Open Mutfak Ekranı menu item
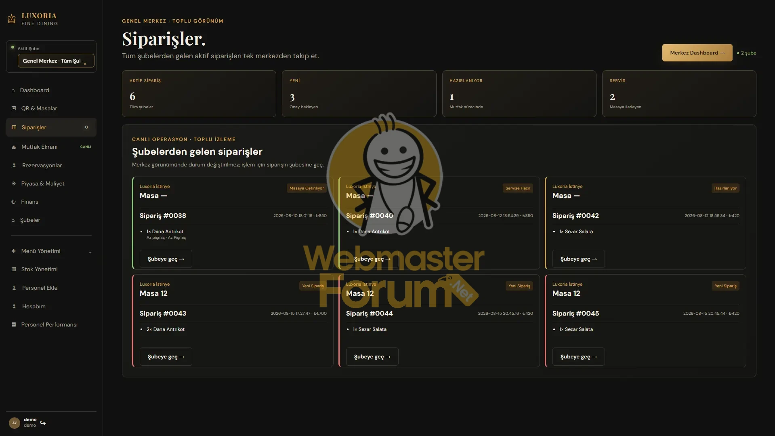The height and width of the screenshot is (436, 775). [51, 147]
